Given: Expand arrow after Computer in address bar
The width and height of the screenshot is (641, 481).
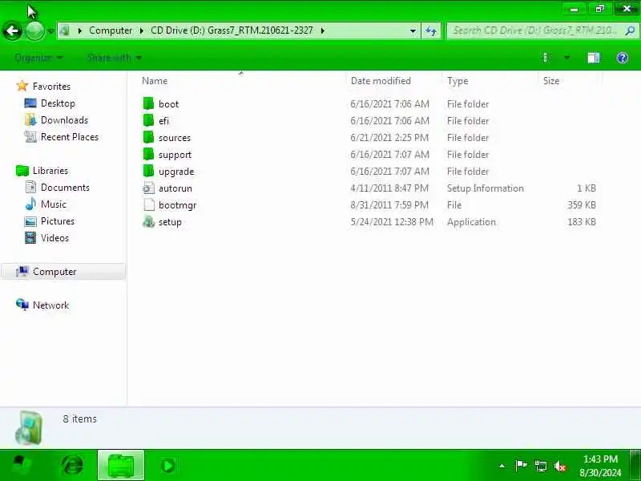Looking at the screenshot, I should click(142, 30).
